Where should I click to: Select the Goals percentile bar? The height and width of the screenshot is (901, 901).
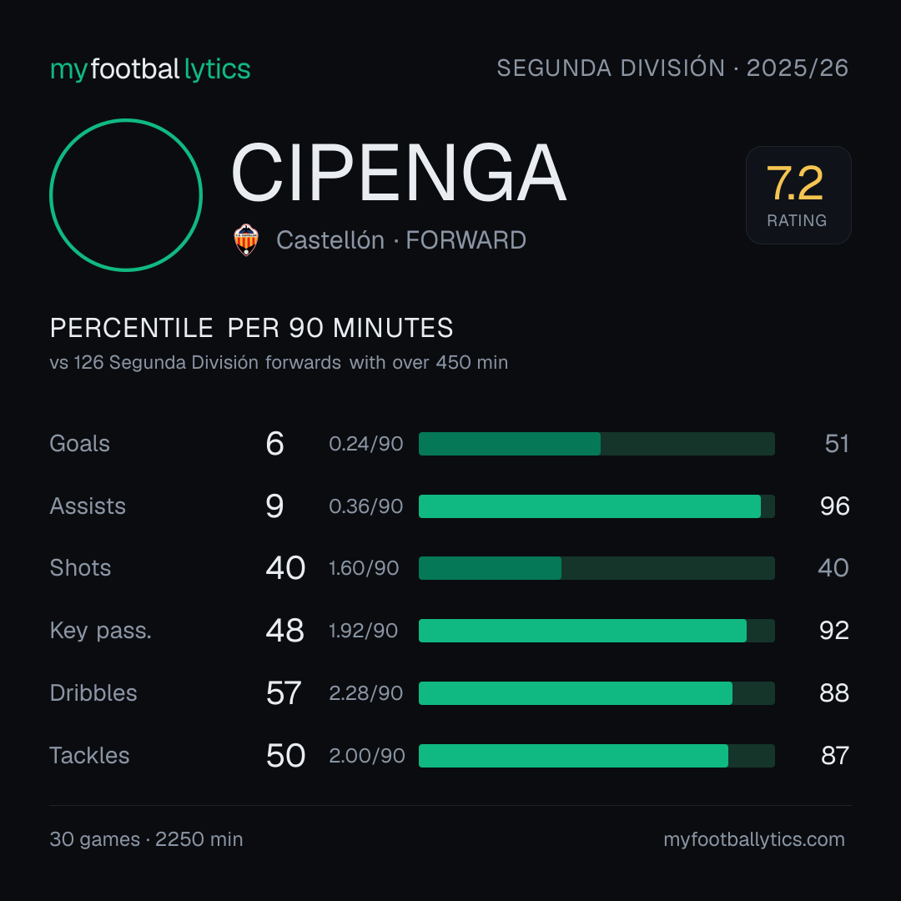[x=596, y=444]
